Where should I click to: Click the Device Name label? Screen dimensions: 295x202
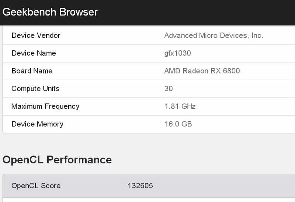click(x=34, y=53)
